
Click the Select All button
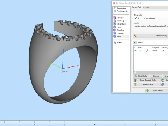(156, 76)
